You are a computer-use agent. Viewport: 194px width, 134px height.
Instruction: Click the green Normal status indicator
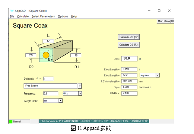pyautogui.click(x=11, y=121)
